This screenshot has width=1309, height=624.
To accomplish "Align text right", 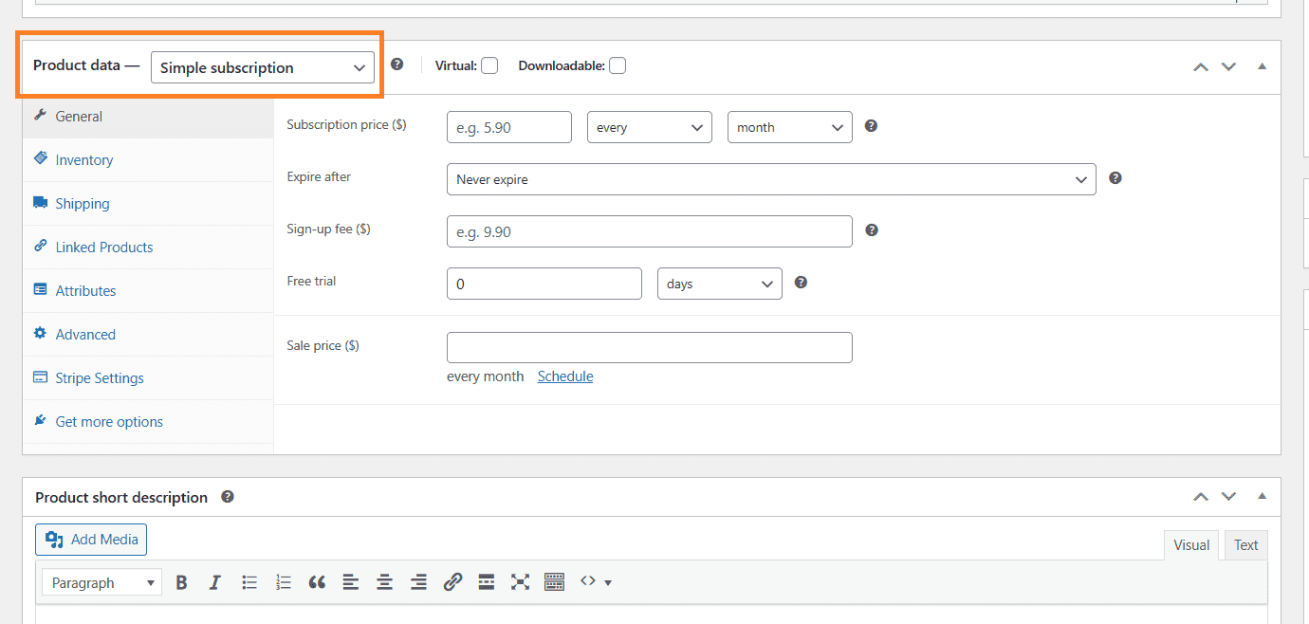I will (x=418, y=582).
